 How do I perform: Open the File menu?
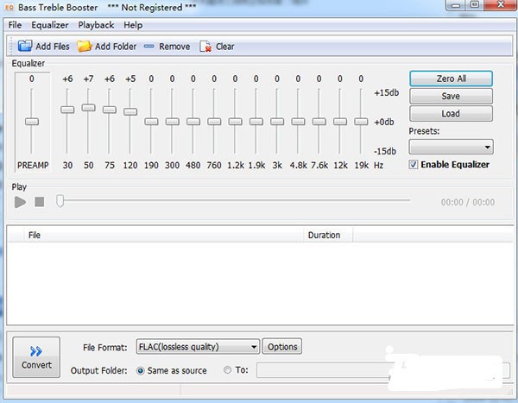click(x=16, y=25)
